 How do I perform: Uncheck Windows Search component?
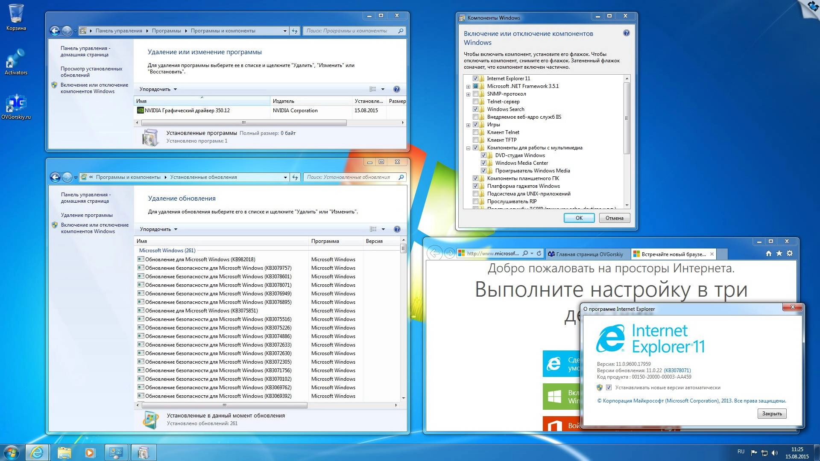point(475,109)
